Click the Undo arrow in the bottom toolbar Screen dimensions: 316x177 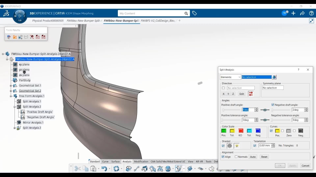click(104, 168)
